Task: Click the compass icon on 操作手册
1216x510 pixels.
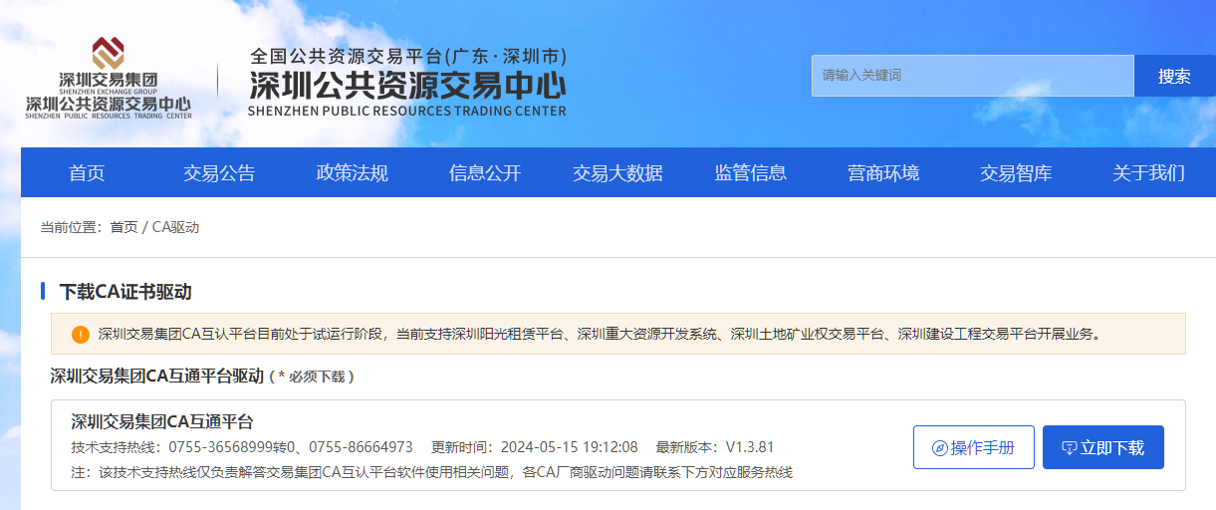Action: [939, 448]
